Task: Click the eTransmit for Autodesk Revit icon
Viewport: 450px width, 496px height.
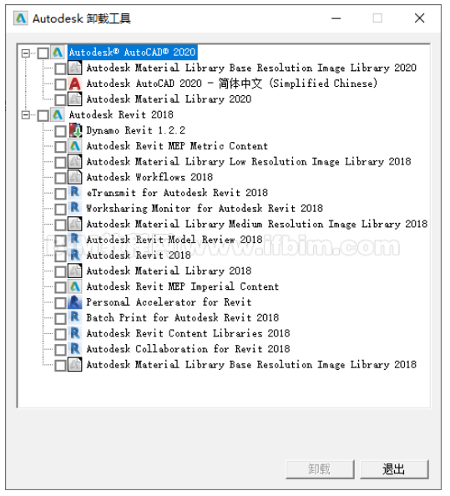Action: (x=75, y=193)
